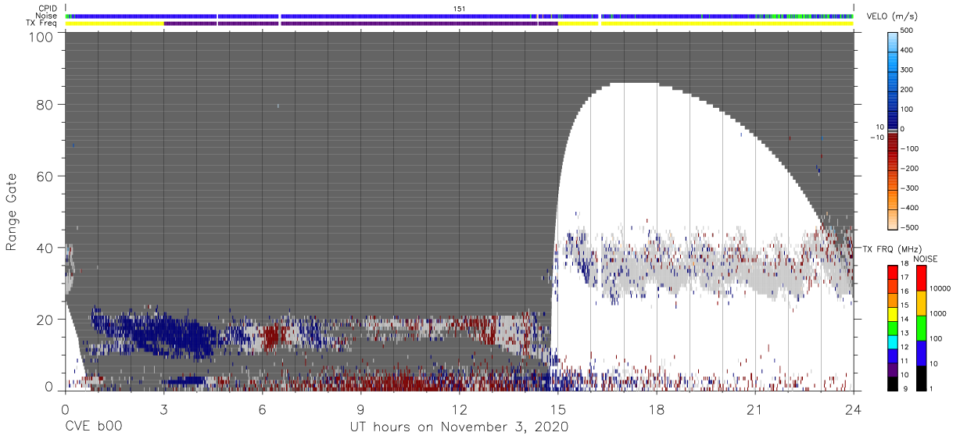Click the CPID label in the header
960x443 pixels.
click(x=47, y=9)
